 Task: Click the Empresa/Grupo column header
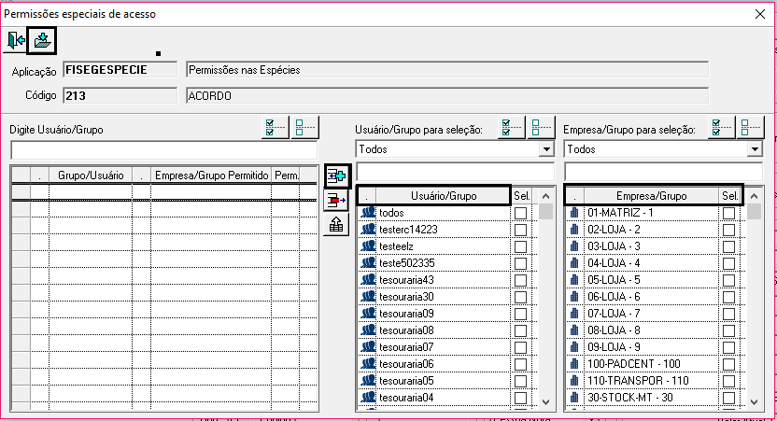651,196
